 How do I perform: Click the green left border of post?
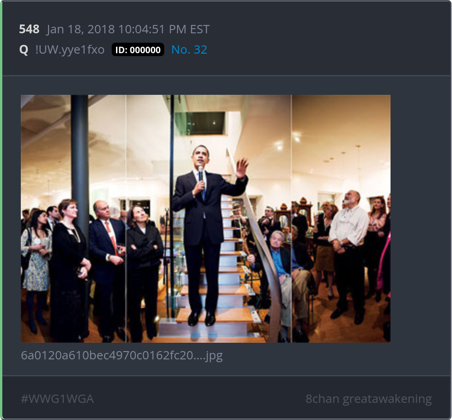pyautogui.click(x=1, y=210)
